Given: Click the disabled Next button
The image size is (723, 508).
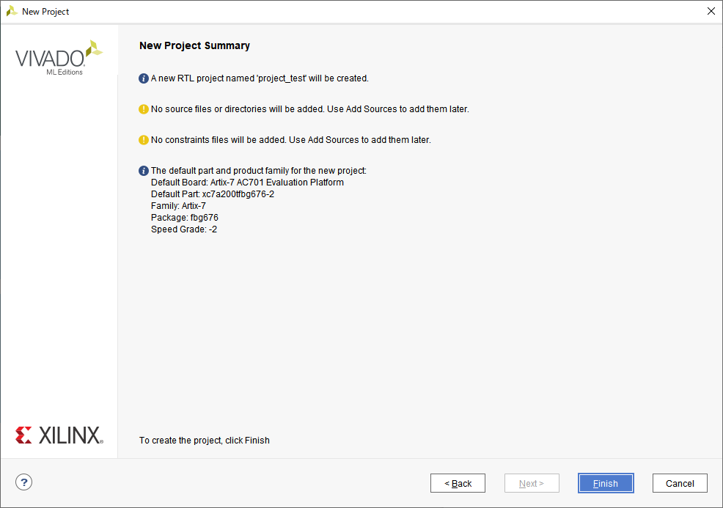Looking at the screenshot, I should pos(532,483).
